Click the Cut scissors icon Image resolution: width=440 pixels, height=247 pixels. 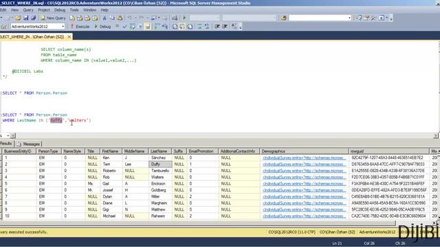tap(104, 18)
